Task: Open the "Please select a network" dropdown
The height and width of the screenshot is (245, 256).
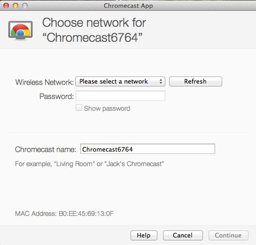Action: pyautogui.click(x=120, y=81)
